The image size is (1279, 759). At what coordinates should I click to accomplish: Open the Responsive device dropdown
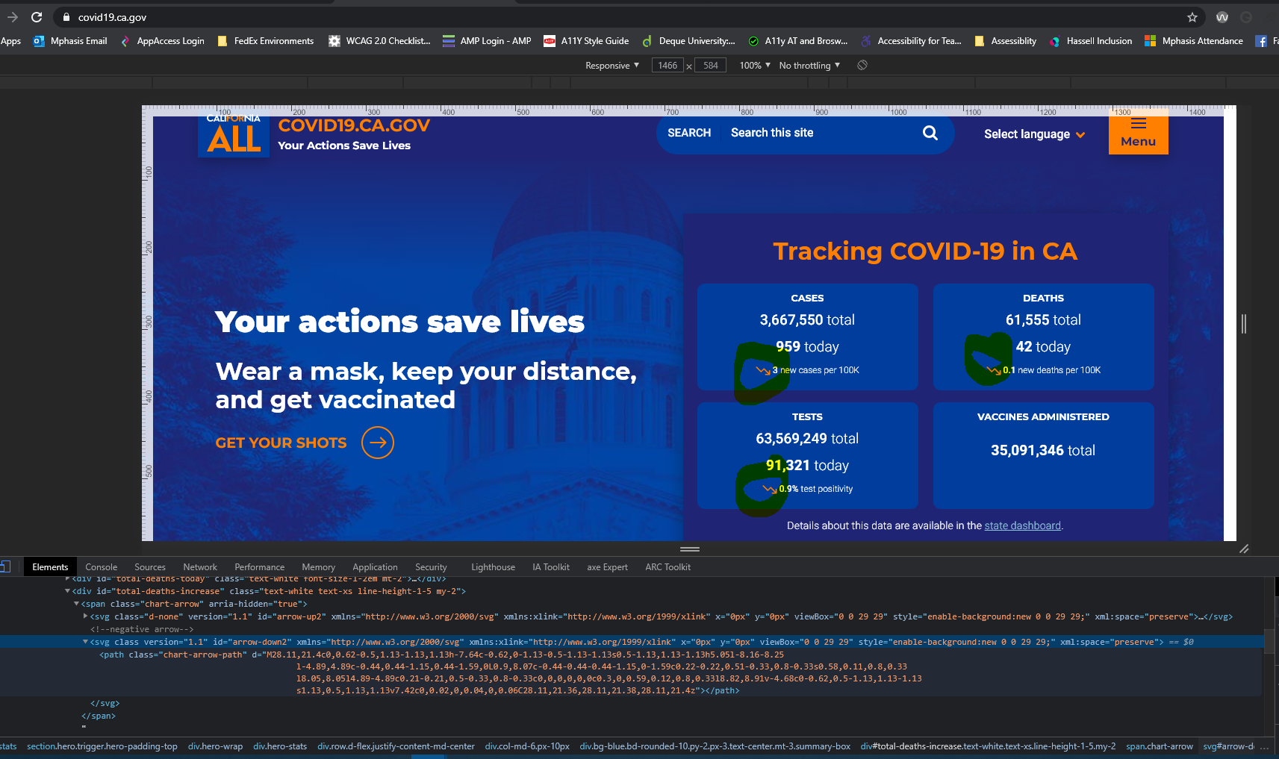(x=612, y=66)
